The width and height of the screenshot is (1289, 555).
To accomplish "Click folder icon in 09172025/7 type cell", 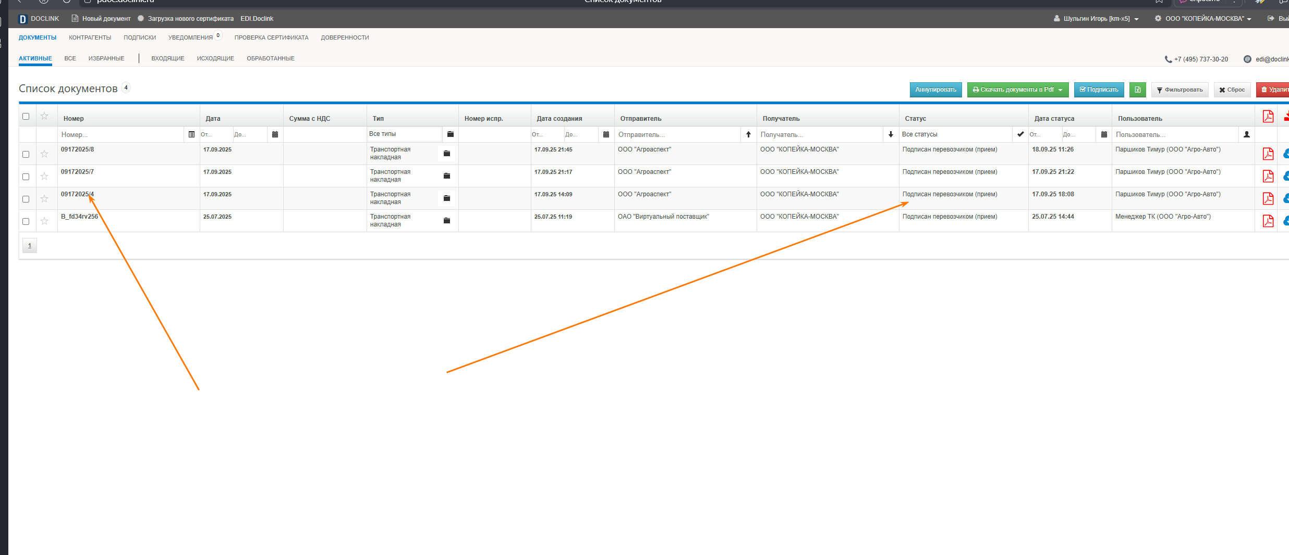I will [x=446, y=175].
